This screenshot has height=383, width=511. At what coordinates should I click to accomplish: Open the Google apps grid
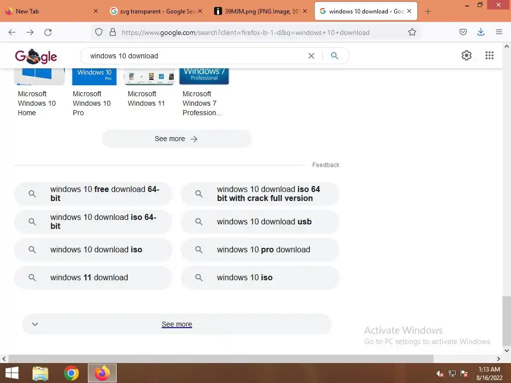[489, 55]
